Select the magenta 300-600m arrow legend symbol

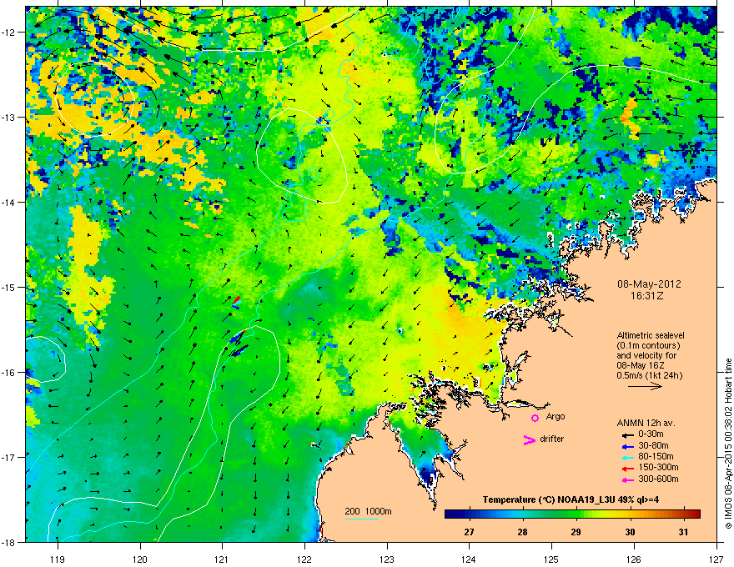point(627,479)
